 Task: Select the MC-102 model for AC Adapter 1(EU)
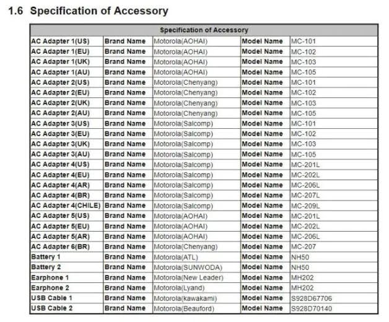304,52
